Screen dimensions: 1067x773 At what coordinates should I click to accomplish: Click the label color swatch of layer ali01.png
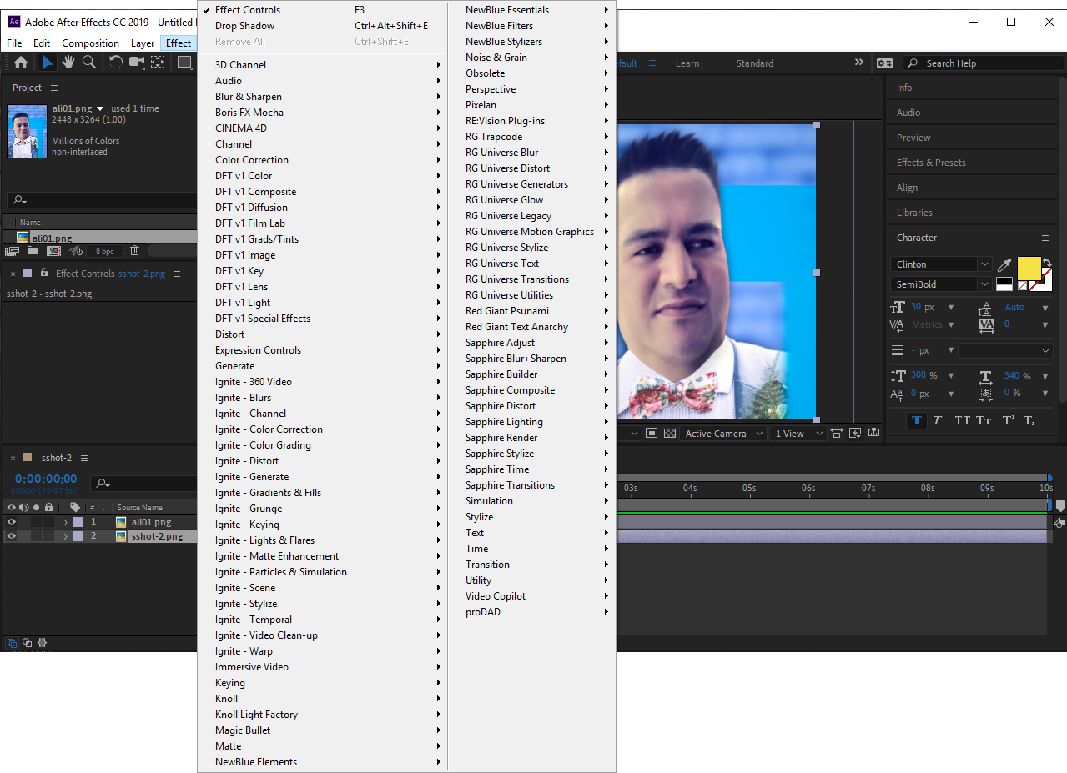(78, 522)
